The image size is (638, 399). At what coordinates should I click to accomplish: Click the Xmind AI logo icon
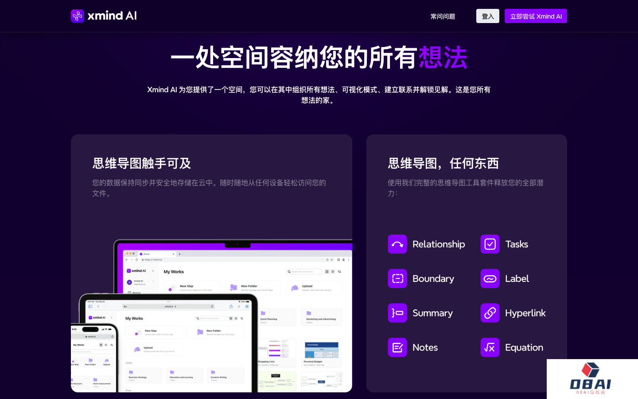pos(78,16)
